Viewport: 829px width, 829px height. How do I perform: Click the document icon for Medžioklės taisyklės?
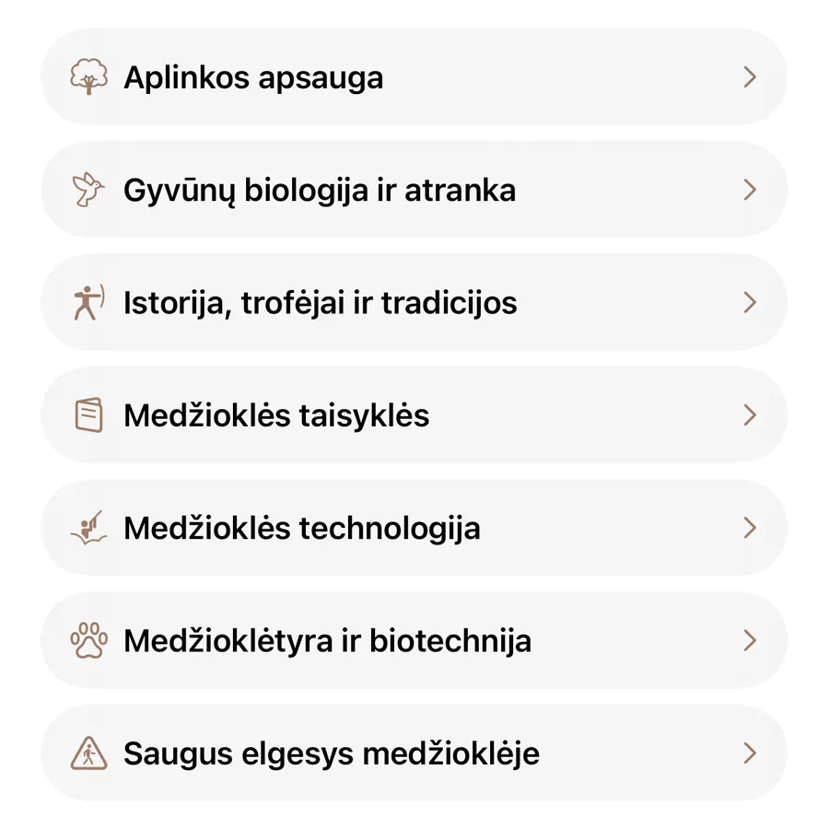point(88,415)
